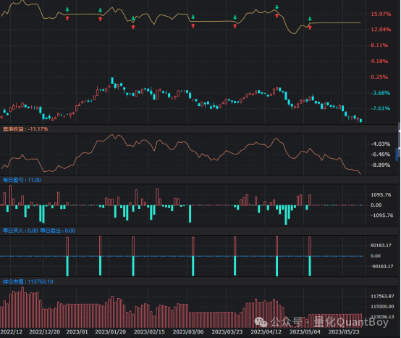The image size is (401, 338).
Task: Click the first cyan sell bar, after 2022/12/20
Action: click(67, 266)
